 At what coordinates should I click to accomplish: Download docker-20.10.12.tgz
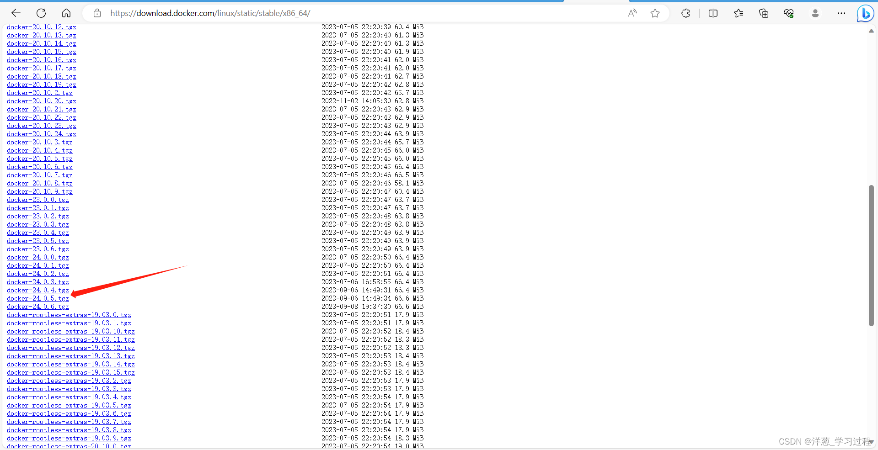point(42,27)
